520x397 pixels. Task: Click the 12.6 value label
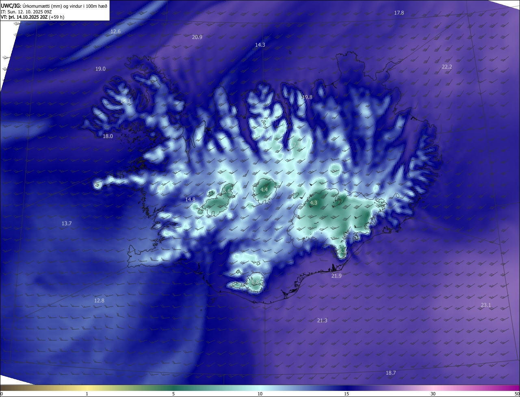click(115, 32)
